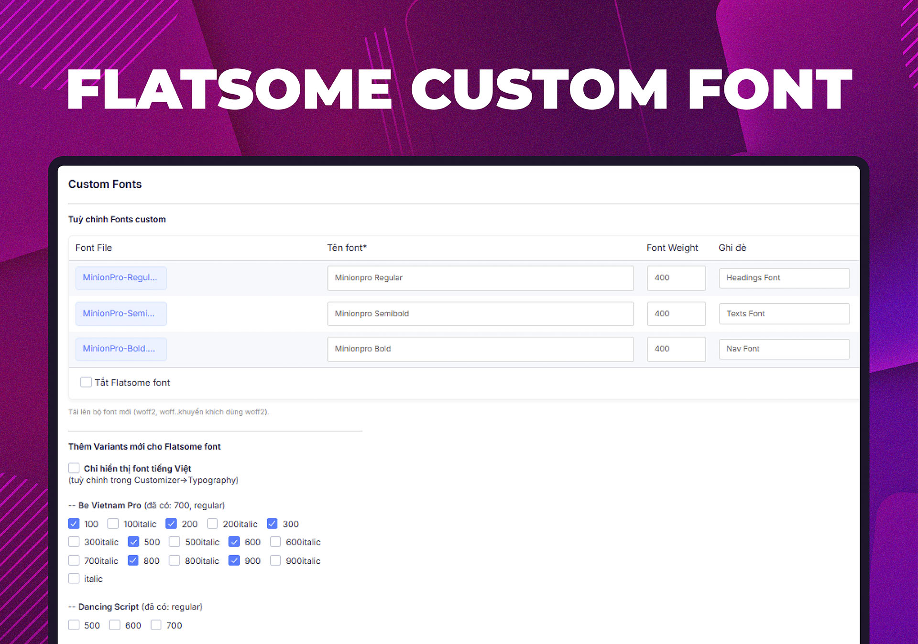Edit font weight field in Minionpro Semibold row
This screenshot has height=644, width=918.
click(x=676, y=314)
